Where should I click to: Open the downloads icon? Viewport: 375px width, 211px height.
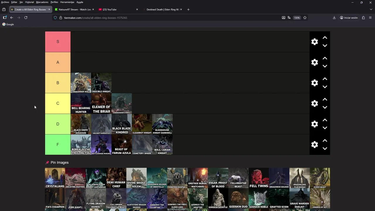[334, 18]
